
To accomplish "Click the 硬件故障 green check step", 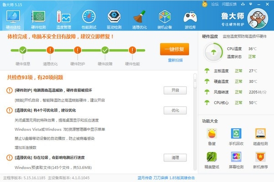I will coord(105,50).
